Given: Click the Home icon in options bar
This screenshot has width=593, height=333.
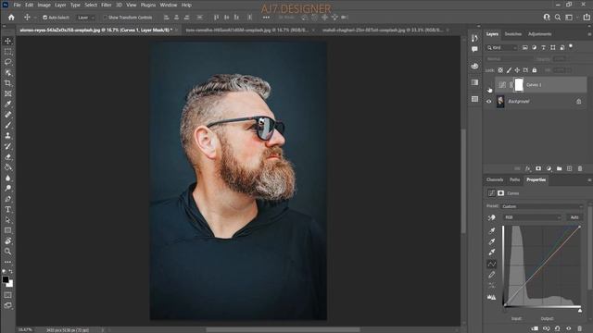Looking at the screenshot, I should click(x=11, y=18).
